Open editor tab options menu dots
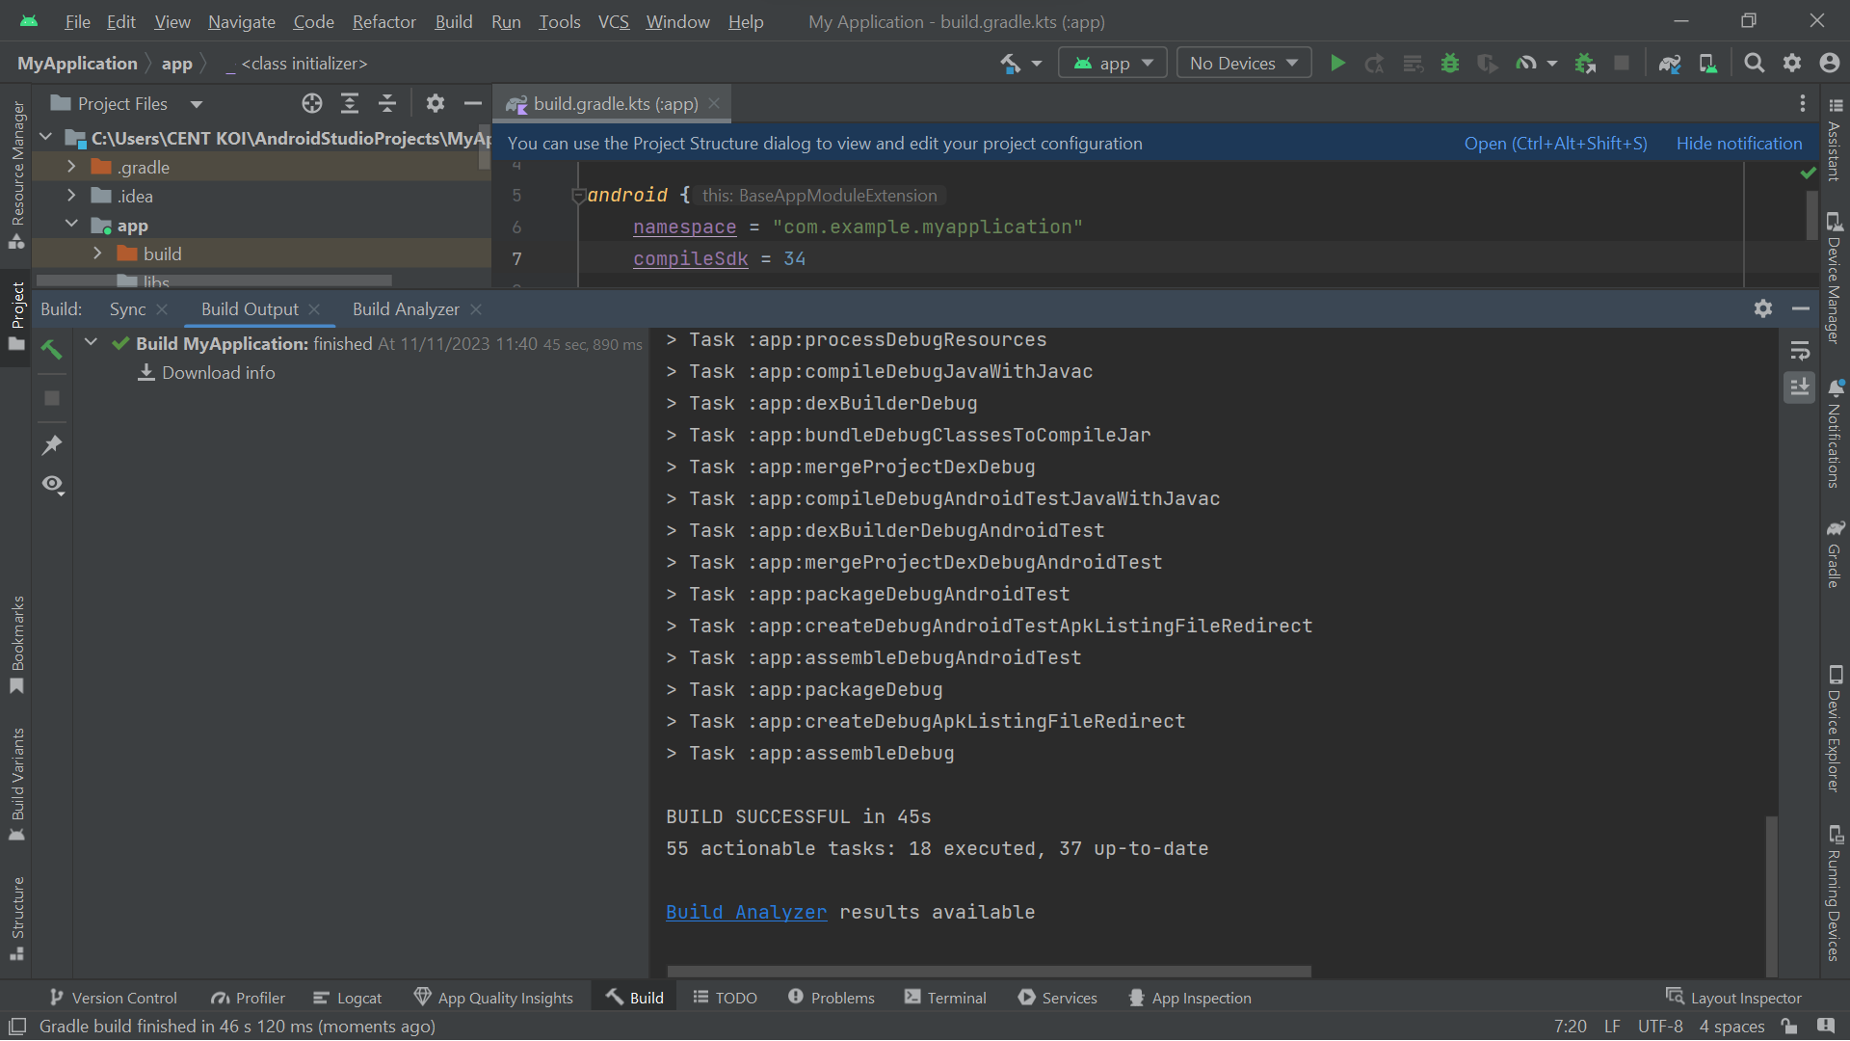1850x1041 pixels. [x=1803, y=103]
